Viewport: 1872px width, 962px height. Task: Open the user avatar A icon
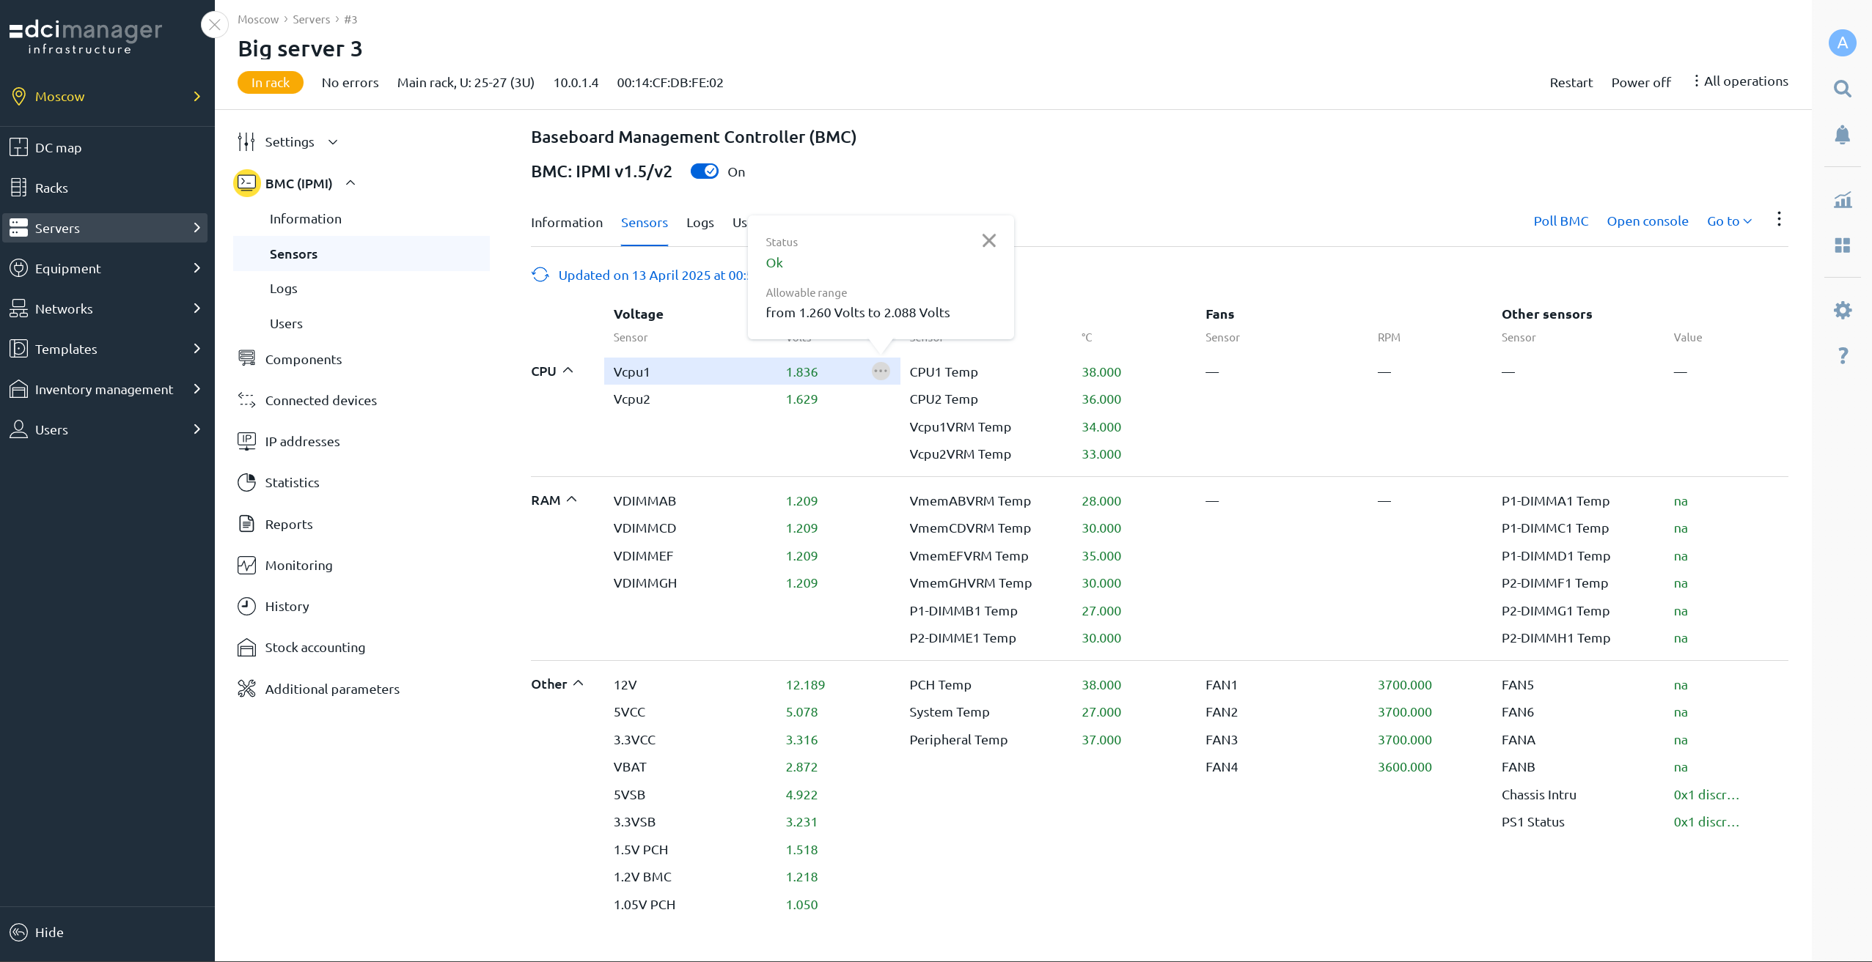(x=1842, y=42)
